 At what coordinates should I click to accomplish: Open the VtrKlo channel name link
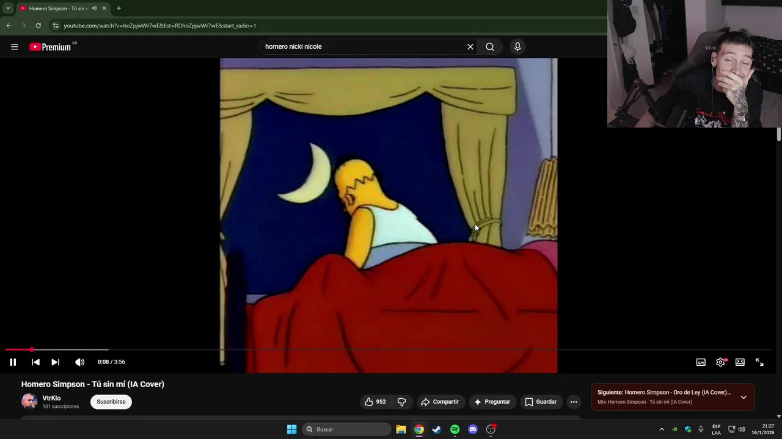pyautogui.click(x=51, y=398)
